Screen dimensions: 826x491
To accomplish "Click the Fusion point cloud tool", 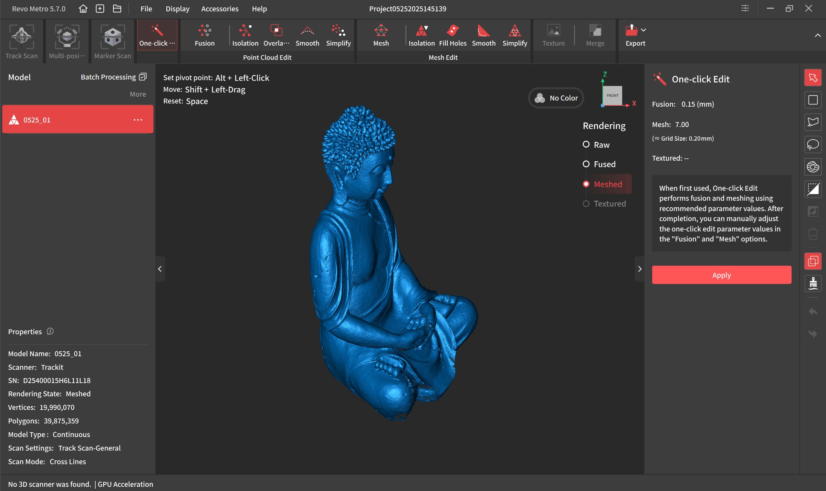I will tap(204, 35).
